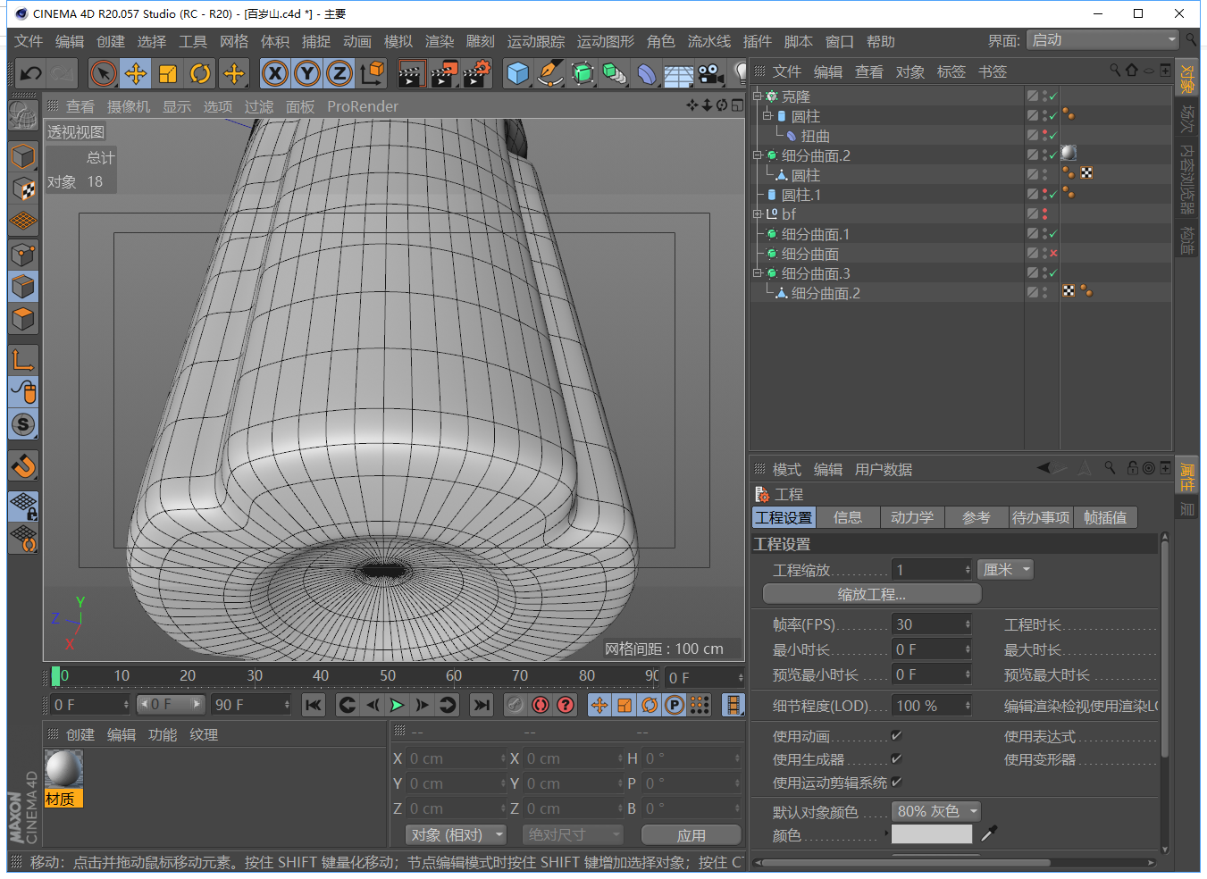Select the Rotate tool in the top toolbar
The height and width of the screenshot is (879, 1207).
pyautogui.click(x=200, y=73)
